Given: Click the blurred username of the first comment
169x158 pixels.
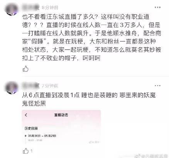Looking at the screenshot, I should [x=30, y=8].
